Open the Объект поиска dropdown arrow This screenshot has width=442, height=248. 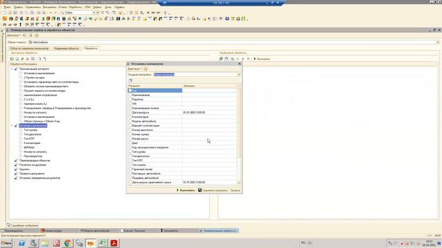[x=438, y=42]
